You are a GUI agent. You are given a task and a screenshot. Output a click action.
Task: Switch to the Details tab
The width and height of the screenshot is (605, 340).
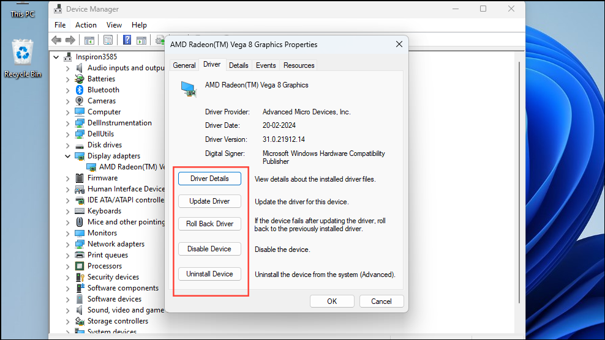point(238,65)
